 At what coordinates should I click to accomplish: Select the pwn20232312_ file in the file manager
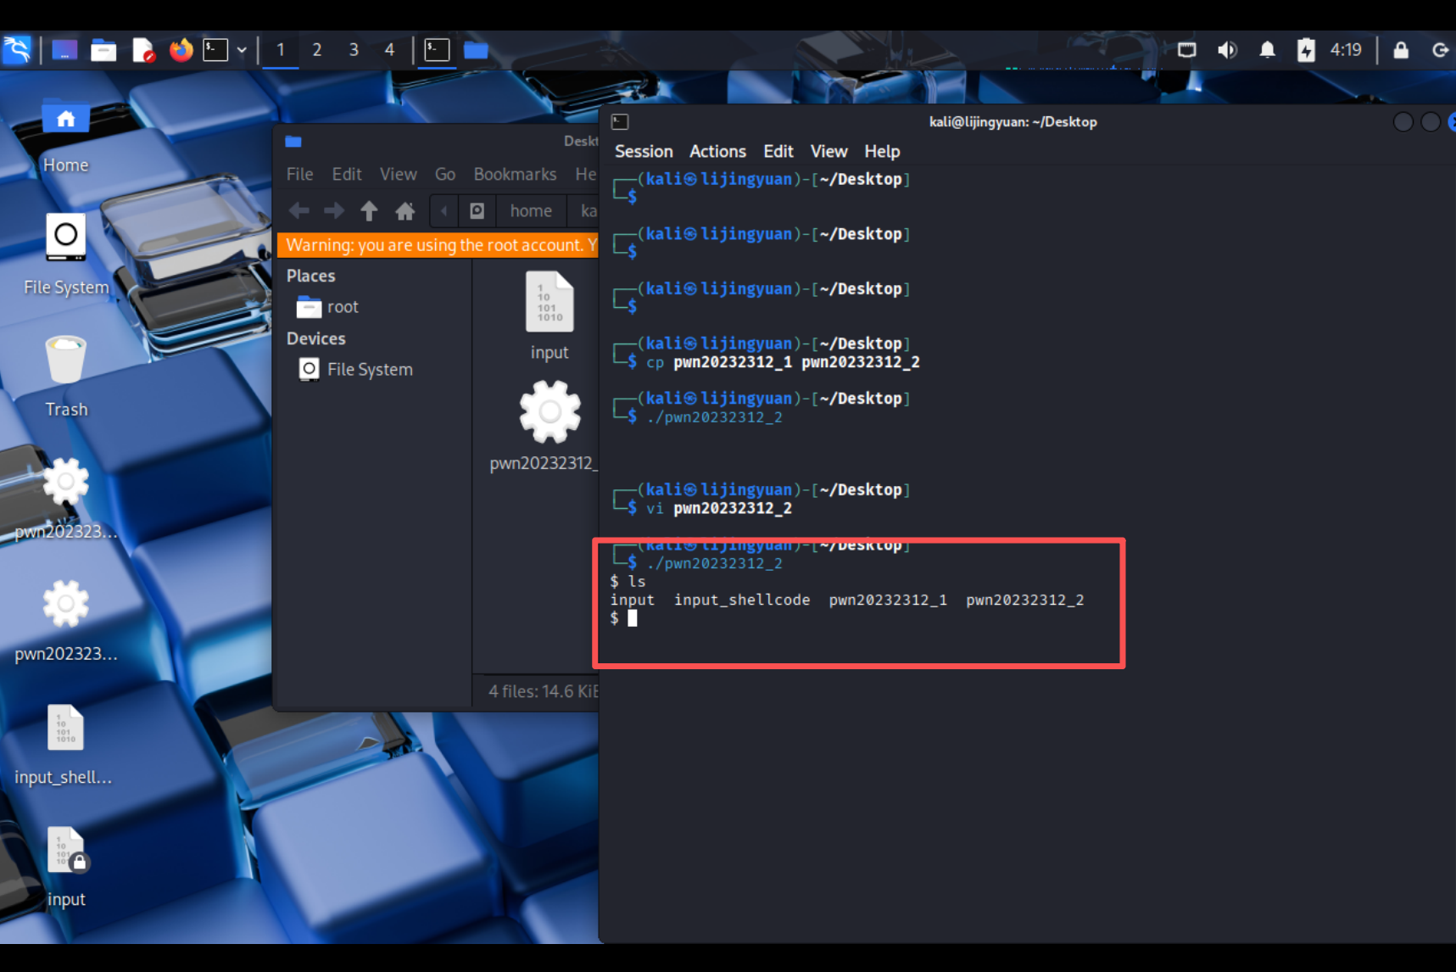point(544,426)
